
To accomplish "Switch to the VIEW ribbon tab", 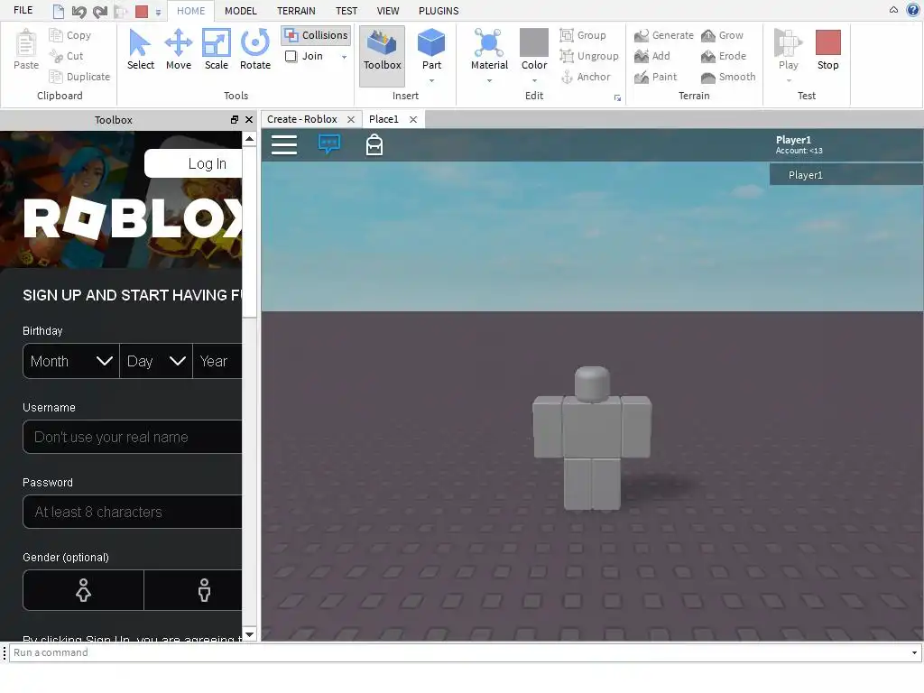I will 388,11.
